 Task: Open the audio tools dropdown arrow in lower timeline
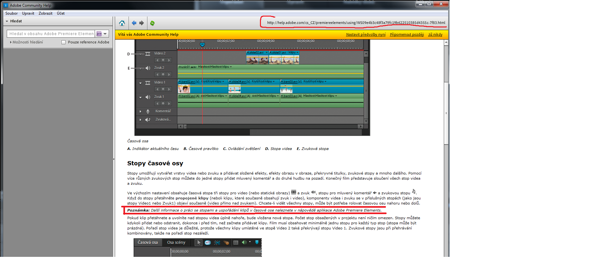(x=250, y=242)
